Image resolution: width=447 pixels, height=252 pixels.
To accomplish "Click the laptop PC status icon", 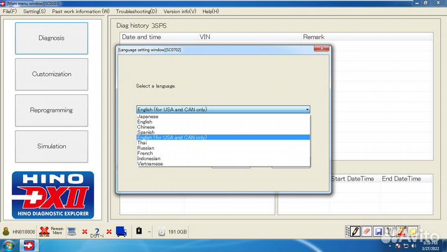I will click(72, 232).
